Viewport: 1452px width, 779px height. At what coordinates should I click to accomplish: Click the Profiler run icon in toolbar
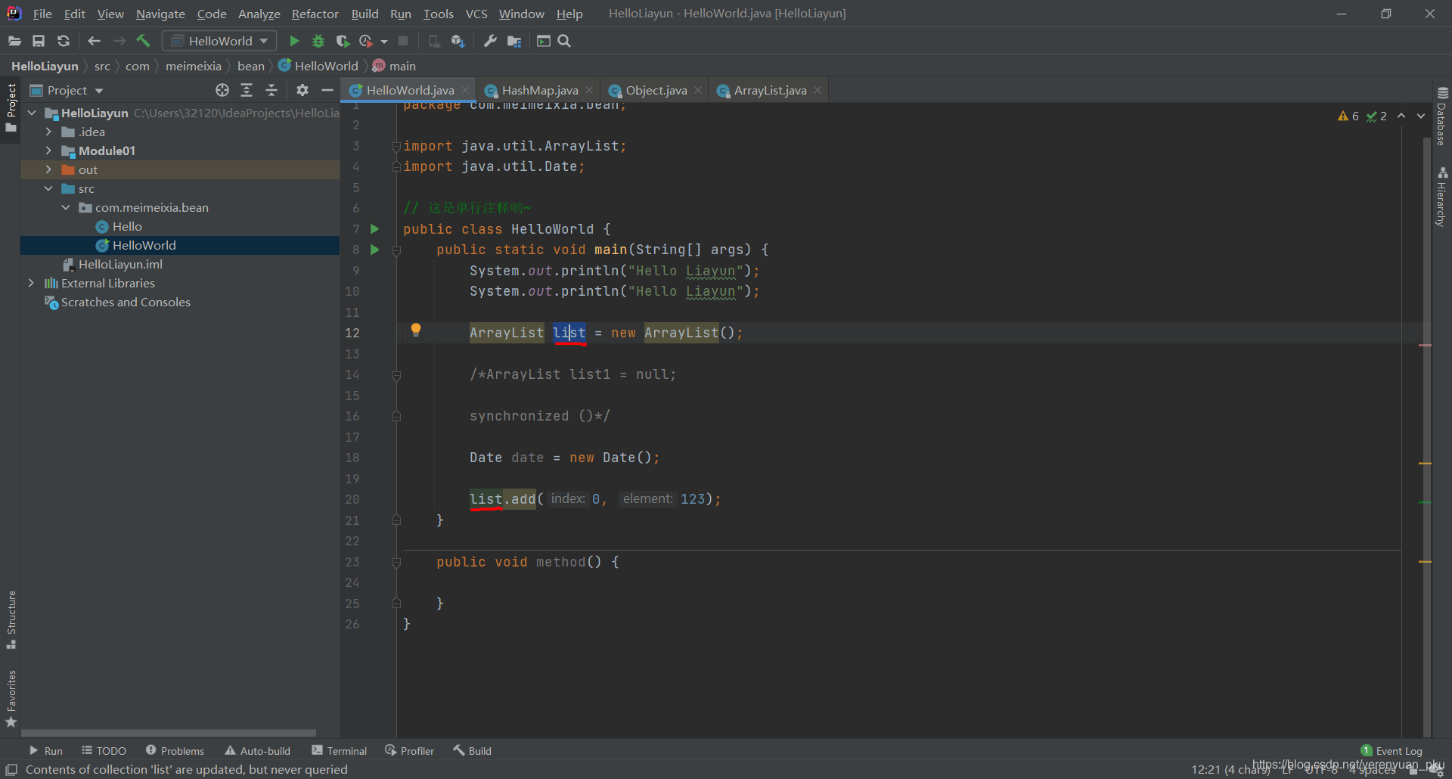(367, 41)
